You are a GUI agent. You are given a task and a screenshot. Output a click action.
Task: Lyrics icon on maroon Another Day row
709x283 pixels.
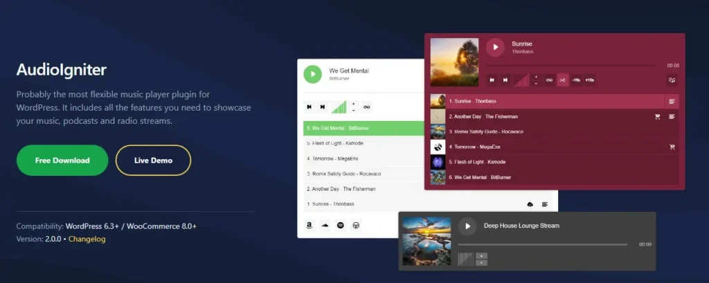click(x=672, y=117)
